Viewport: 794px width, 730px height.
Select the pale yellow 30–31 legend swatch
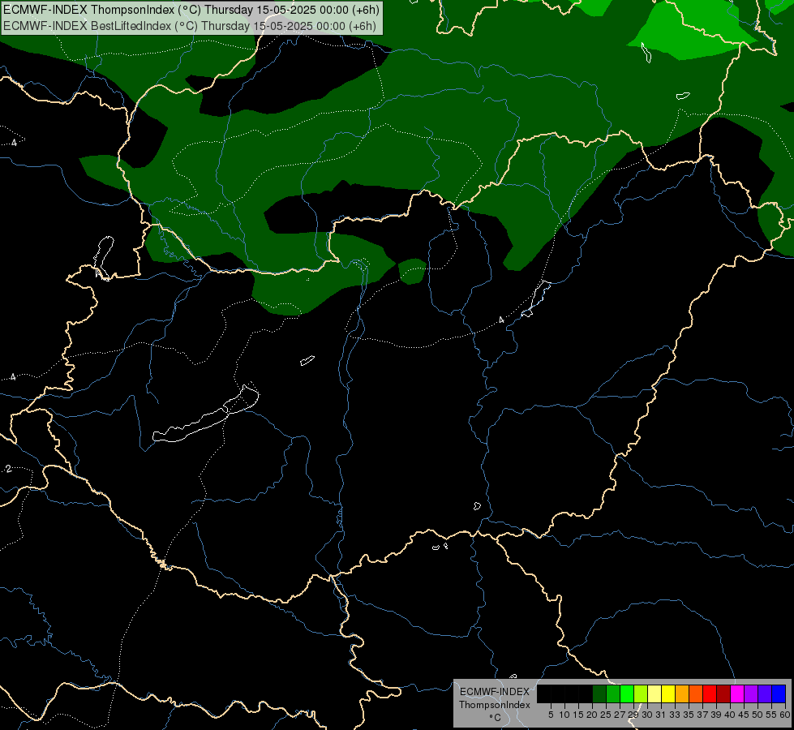pyautogui.click(x=655, y=693)
